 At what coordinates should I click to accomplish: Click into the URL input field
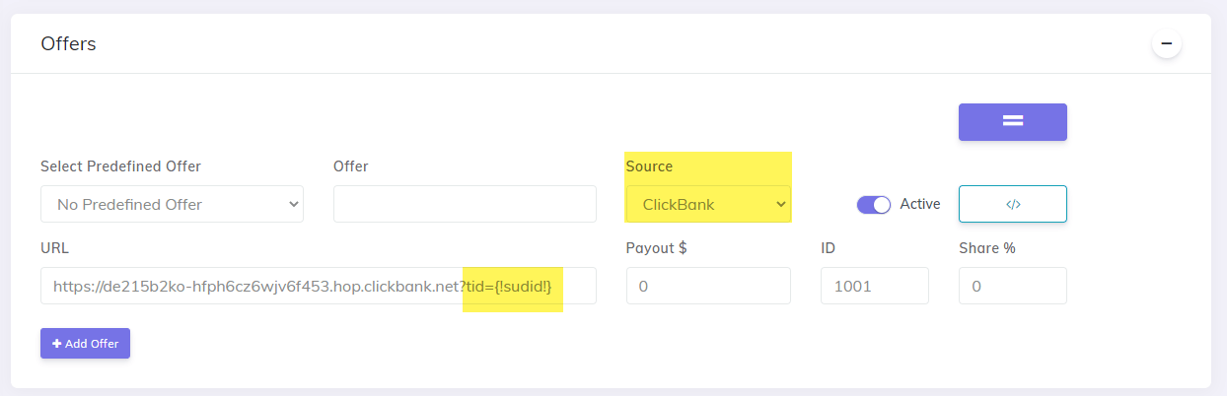319,286
